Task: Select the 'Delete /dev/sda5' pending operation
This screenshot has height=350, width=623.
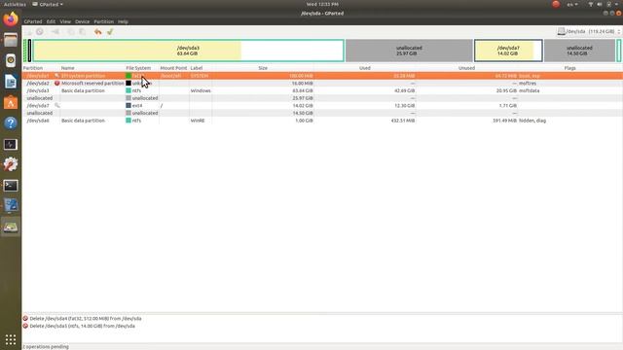Action: pyautogui.click(x=82, y=326)
